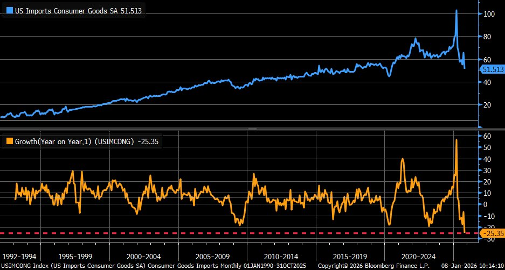Click the USIMCONG Index description text in footer
Viewport: 505px width, 270px height.
pyautogui.click(x=153, y=266)
